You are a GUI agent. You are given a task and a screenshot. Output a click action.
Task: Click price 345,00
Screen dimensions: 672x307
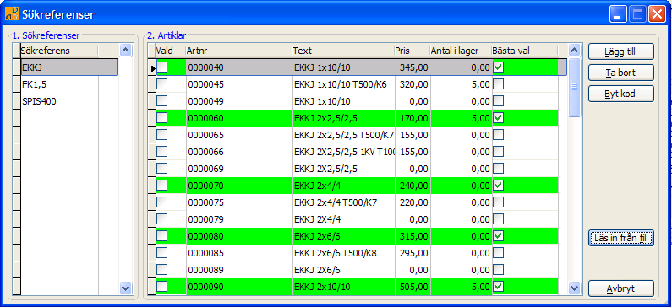413,67
